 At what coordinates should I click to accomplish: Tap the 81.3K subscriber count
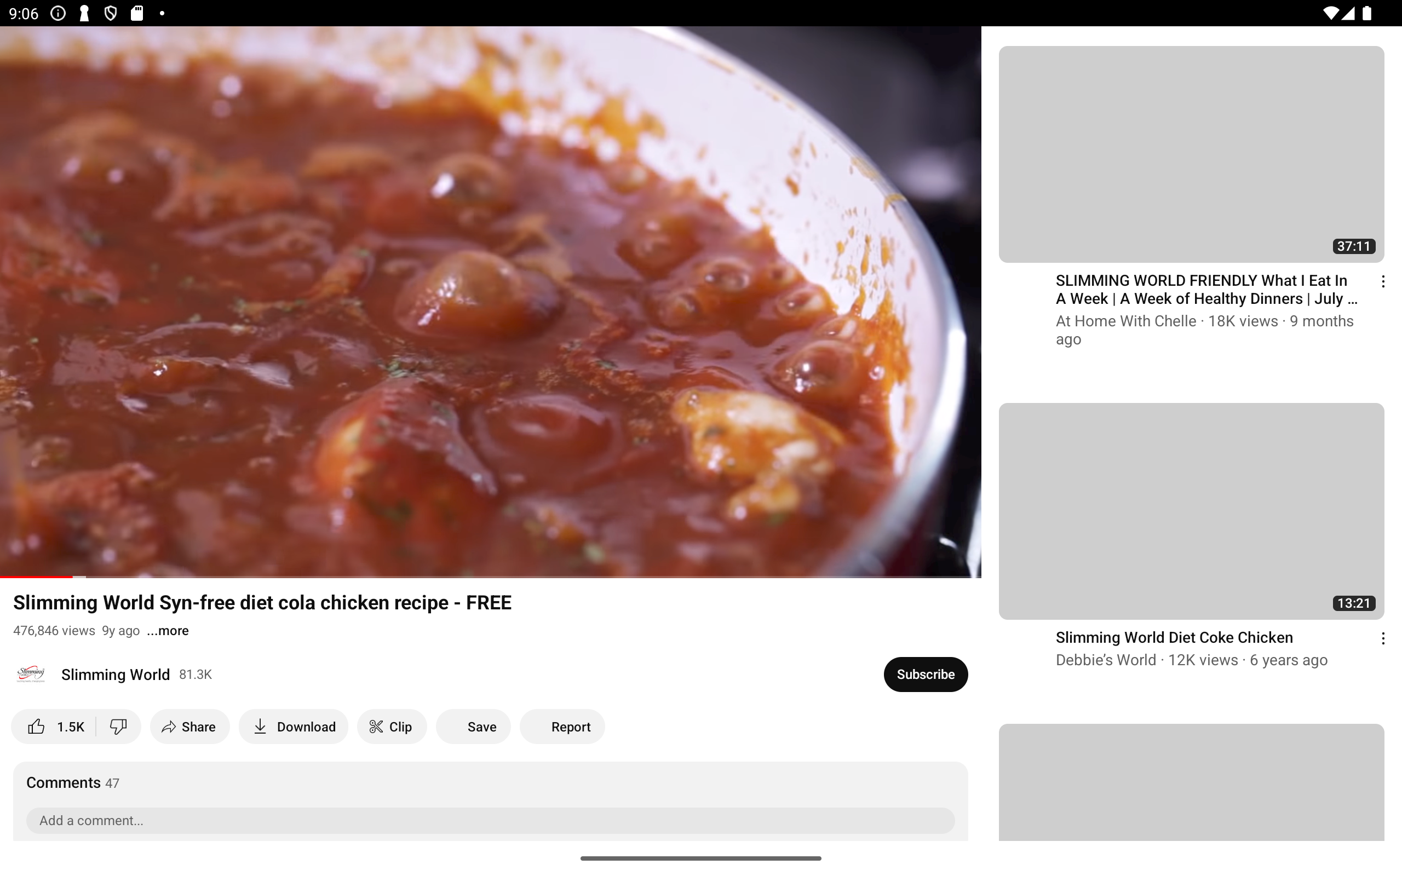(x=195, y=675)
